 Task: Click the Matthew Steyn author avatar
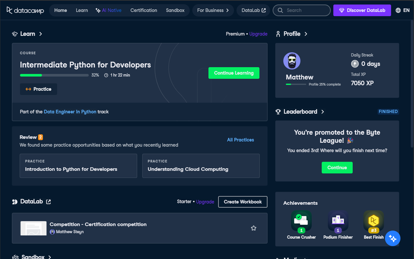click(x=52, y=232)
